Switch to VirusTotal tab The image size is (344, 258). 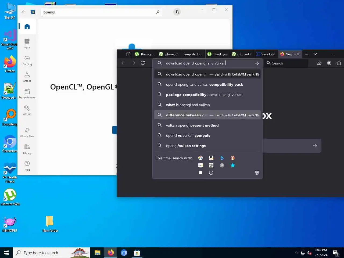pos(266,54)
